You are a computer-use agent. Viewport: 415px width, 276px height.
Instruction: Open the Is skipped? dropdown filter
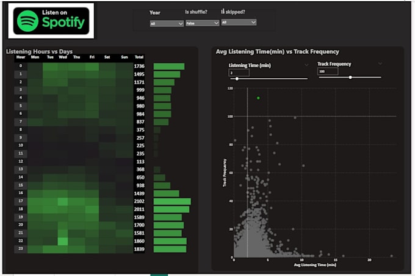[x=239, y=22]
